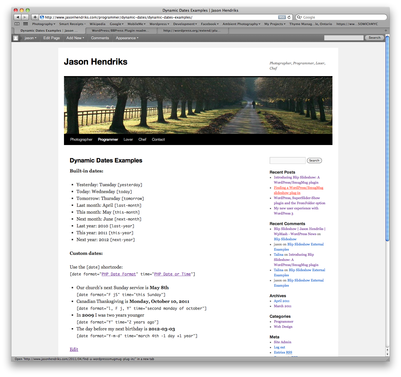Switch to WordPress/BBPress Plugin readme tab
Viewport: 401px width, 377px height.
(x=121, y=31)
